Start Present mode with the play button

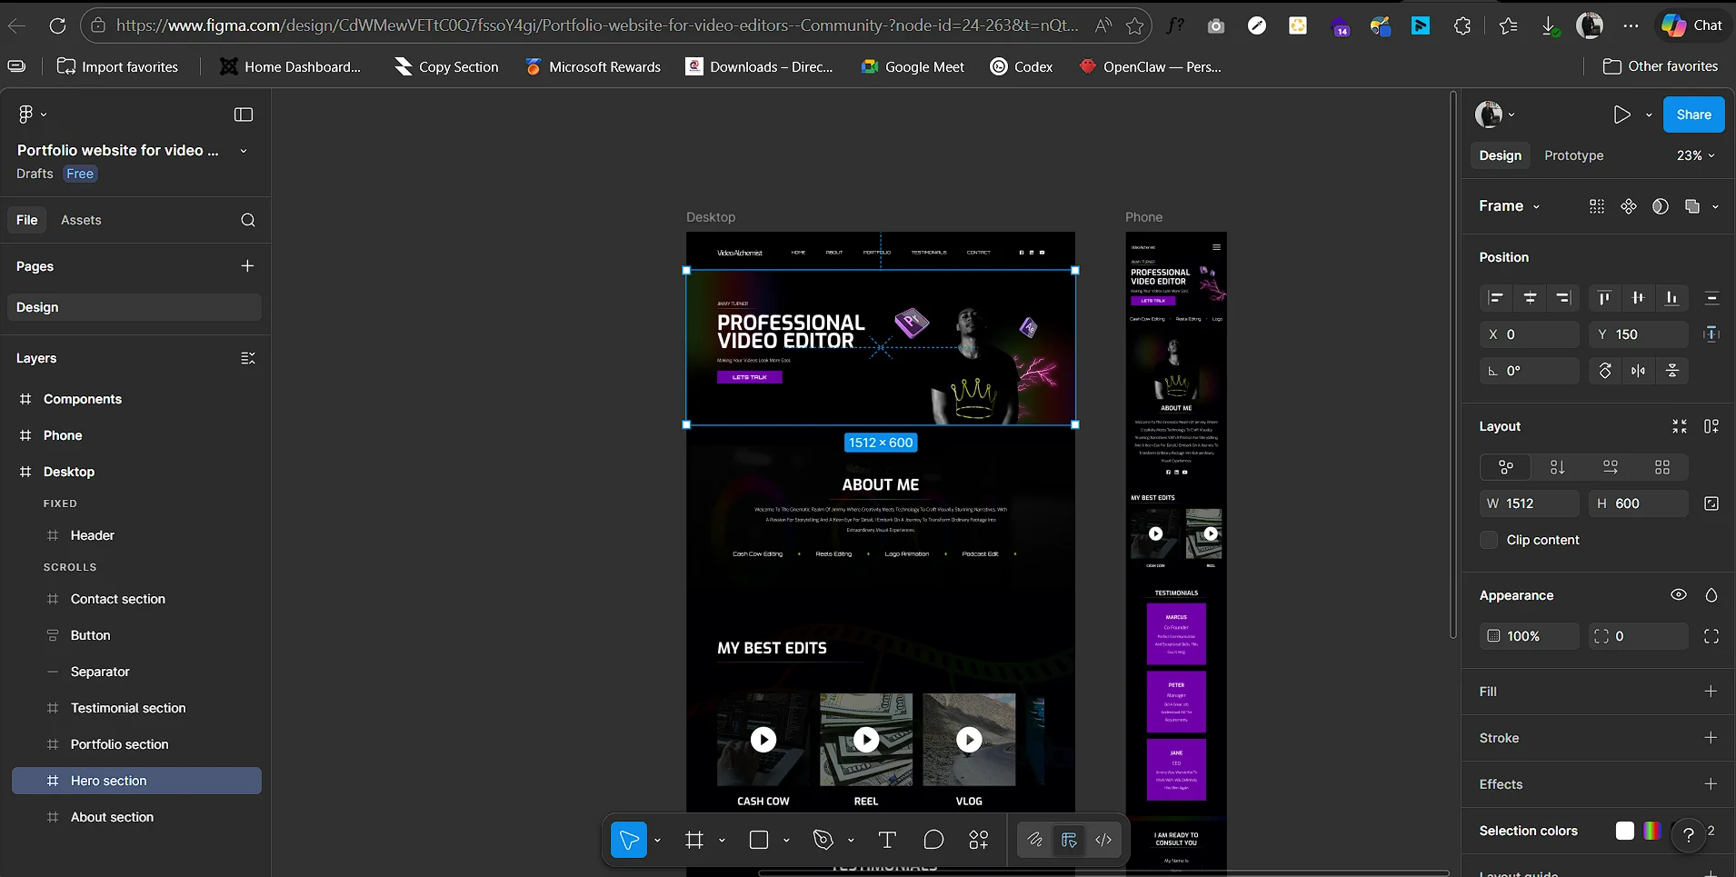pos(1623,114)
